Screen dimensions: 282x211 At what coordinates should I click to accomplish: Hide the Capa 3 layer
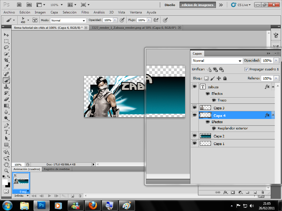[195, 107]
